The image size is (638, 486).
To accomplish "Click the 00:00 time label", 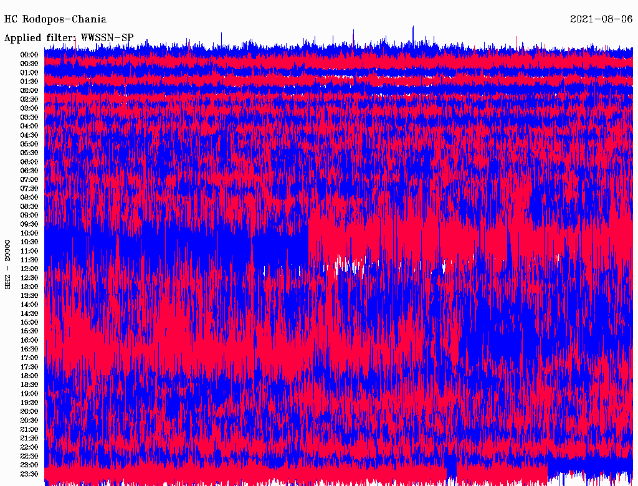I will coord(29,55).
